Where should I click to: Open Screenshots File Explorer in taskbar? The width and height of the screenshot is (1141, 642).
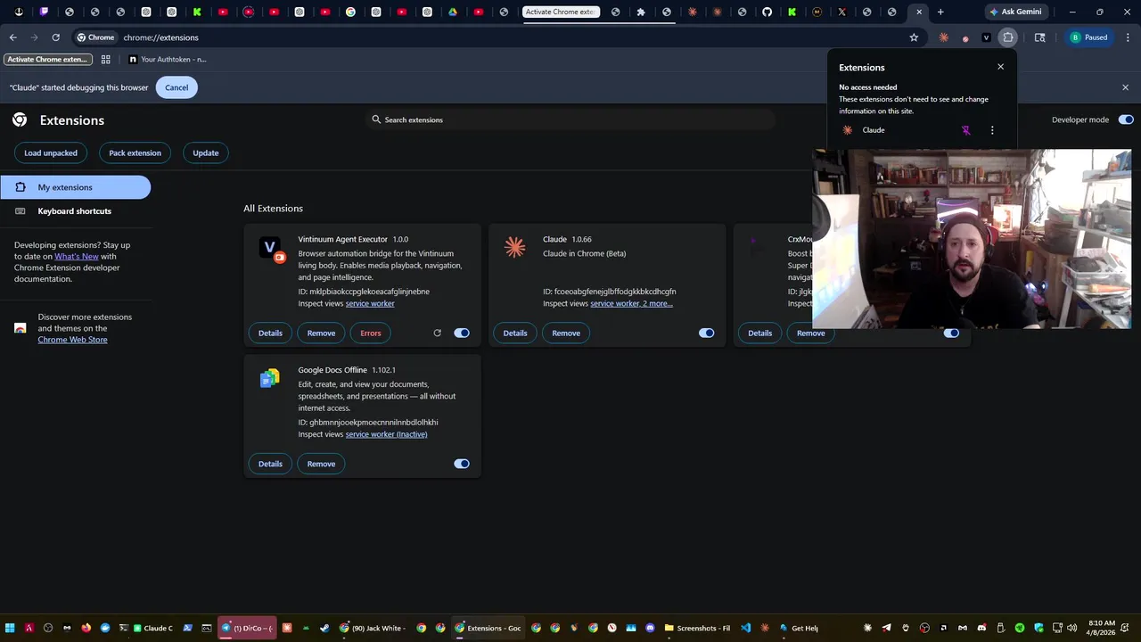click(698, 628)
